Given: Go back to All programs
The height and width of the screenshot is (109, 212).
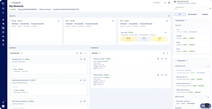Looking at the screenshot, I should [16, 3].
